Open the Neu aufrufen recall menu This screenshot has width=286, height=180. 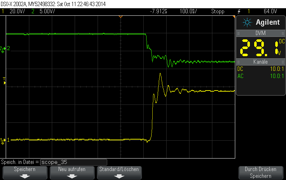click(72, 172)
